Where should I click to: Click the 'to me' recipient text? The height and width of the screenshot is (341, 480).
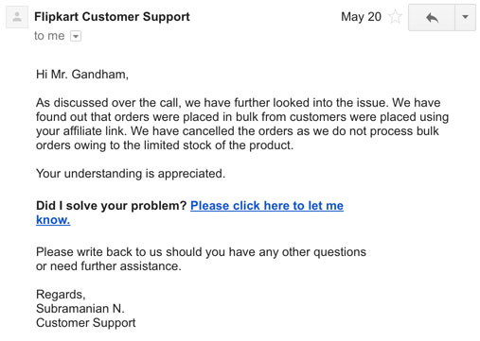click(49, 36)
